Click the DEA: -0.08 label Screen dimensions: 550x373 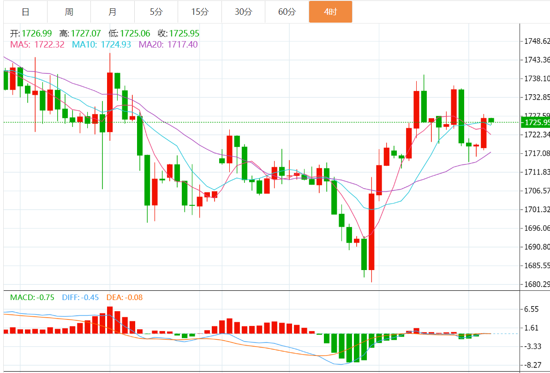[x=125, y=298]
